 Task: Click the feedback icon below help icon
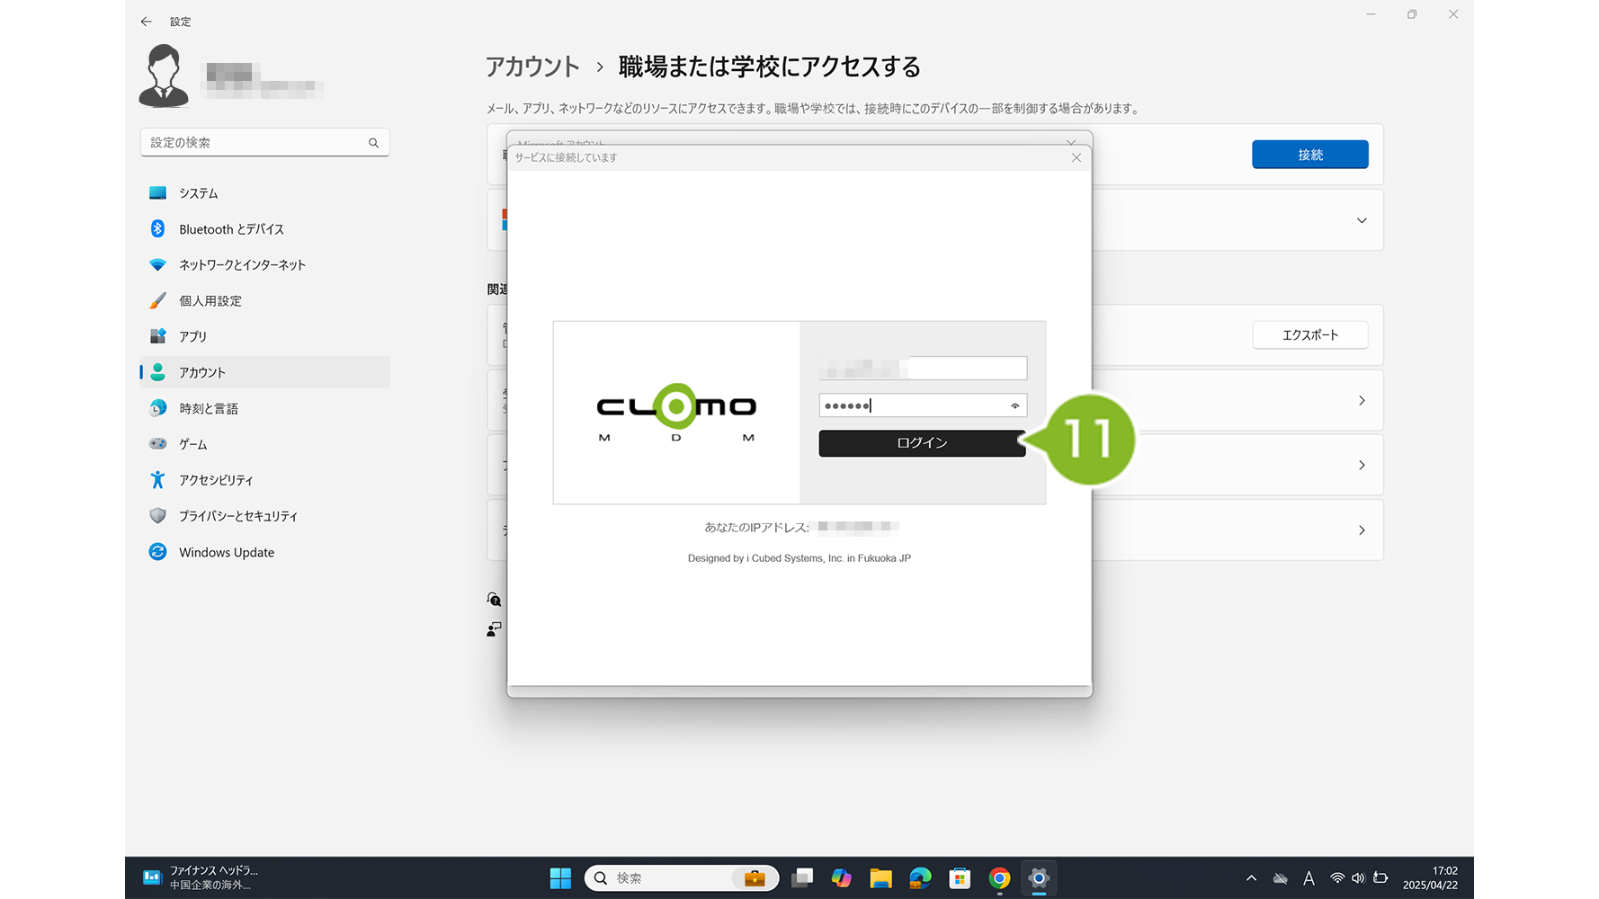click(494, 629)
